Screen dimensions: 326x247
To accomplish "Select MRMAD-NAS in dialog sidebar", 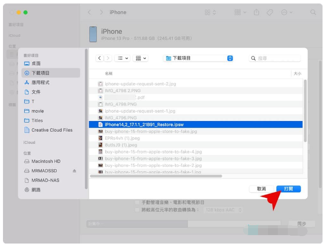I will pos(51,181).
